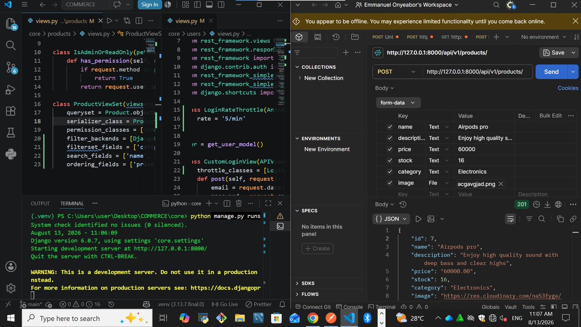Open VS Code Manage gear menu
Image resolution: width=581 pixels, height=327 pixels.
click(11, 288)
